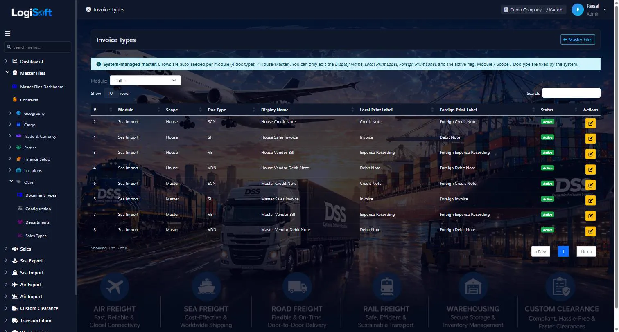Viewport: 619px width, 332px height.
Task: Edit the House Sales Invoice row
Action: [x=590, y=139]
